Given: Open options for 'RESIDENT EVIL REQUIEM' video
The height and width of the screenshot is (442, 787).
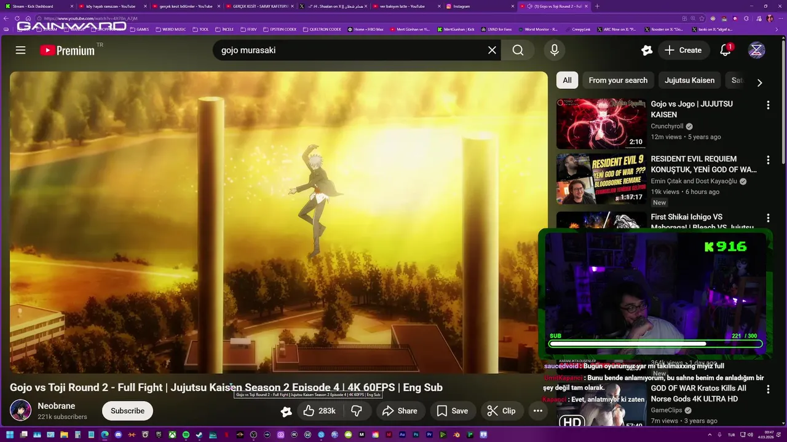Looking at the screenshot, I should [768, 160].
